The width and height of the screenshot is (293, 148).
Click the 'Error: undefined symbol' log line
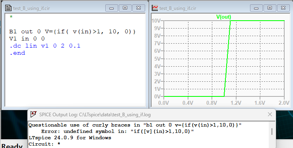117,131
